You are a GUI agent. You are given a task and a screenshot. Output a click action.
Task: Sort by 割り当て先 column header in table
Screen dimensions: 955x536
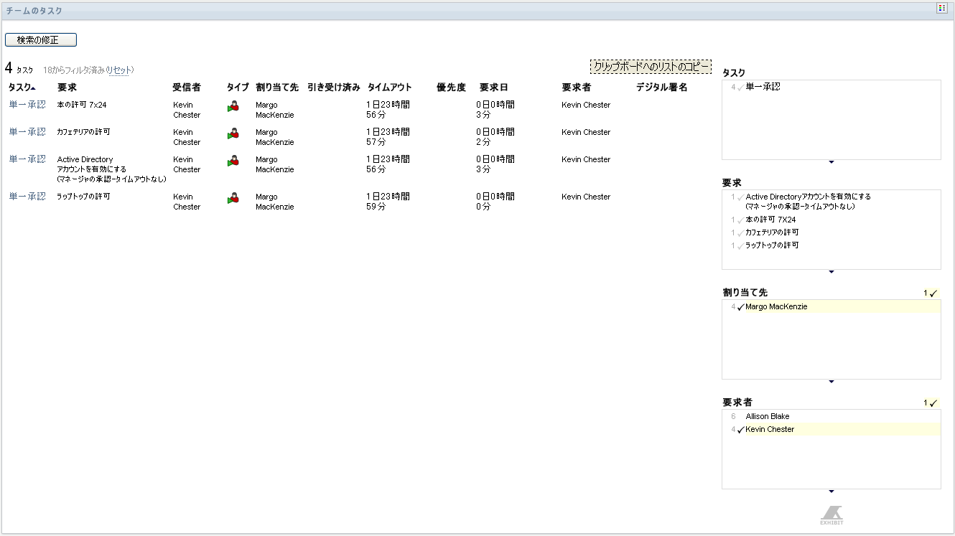pyautogui.click(x=277, y=88)
